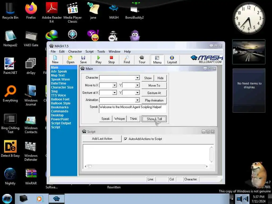Toggle the Menu toolbar button
This screenshot has height=204, width=272.
(x=157, y=60)
